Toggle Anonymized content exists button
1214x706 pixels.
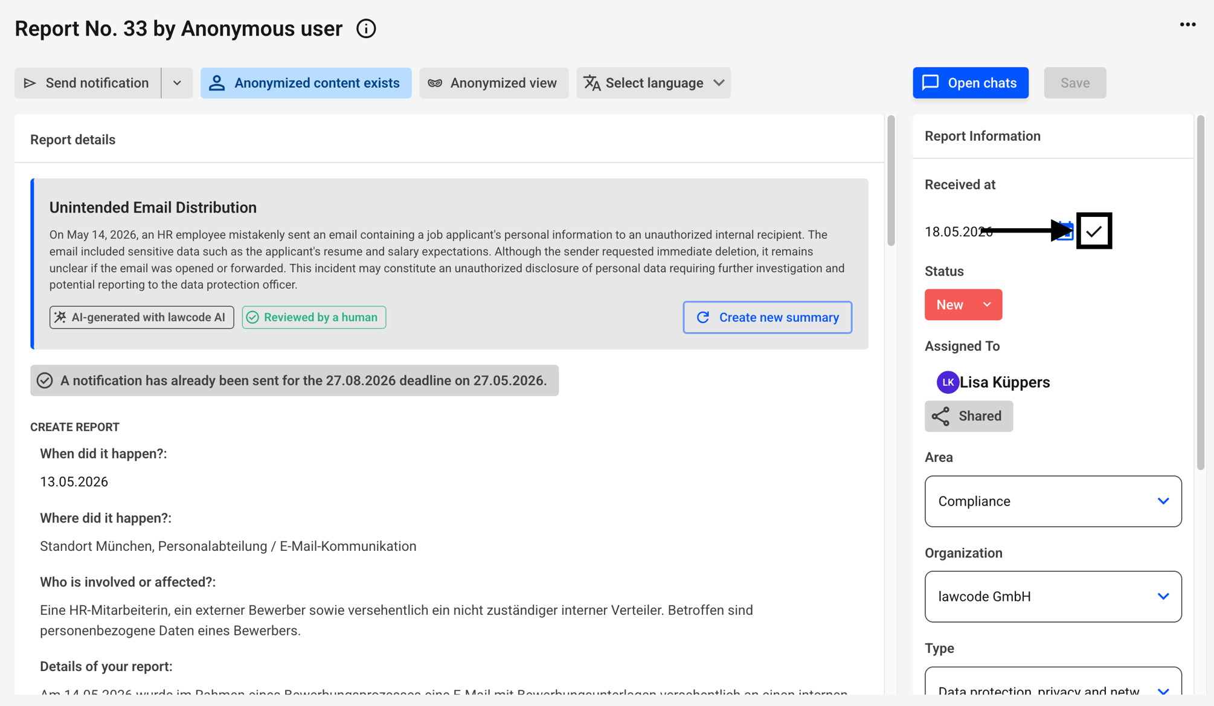click(306, 83)
